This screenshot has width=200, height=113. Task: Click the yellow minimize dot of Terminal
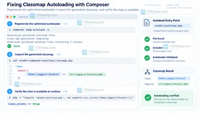pyautogui.click(x=11, y=17)
